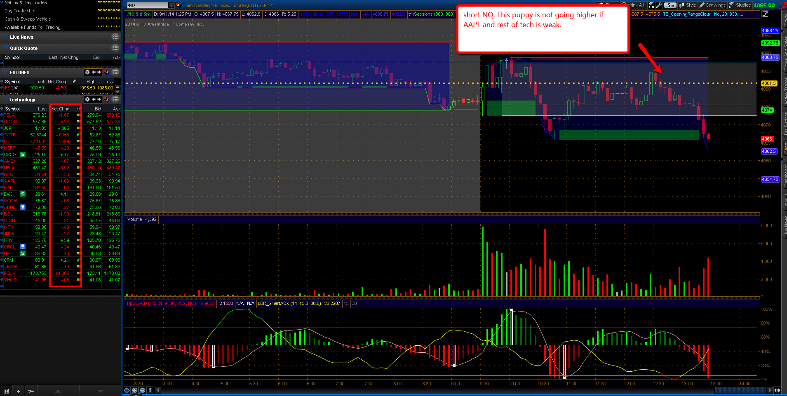Image resolution: width=787 pixels, height=396 pixels.
Task: Click the dollar icon next to EMC
Action: (x=23, y=194)
